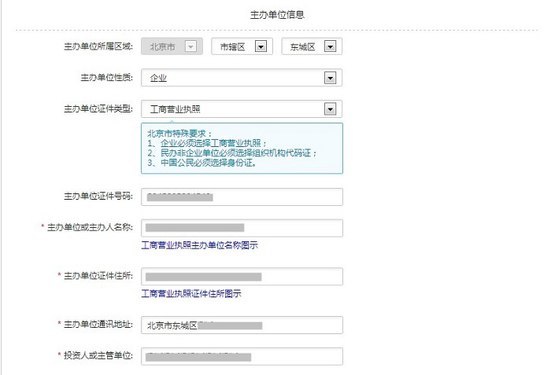Click the 主办单位性质 label
Viewport: 551px width, 375px height.
[x=106, y=78]
